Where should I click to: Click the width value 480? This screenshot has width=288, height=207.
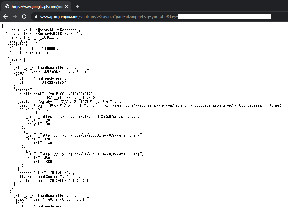[x=47, y=158]
